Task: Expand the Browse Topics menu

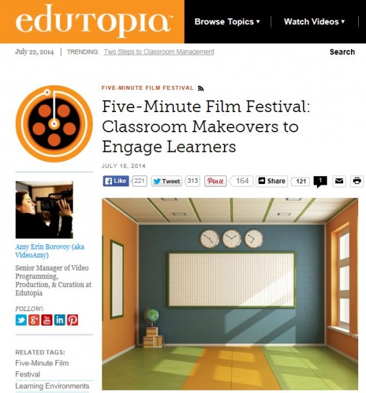Action: click(x=227, y=22)
